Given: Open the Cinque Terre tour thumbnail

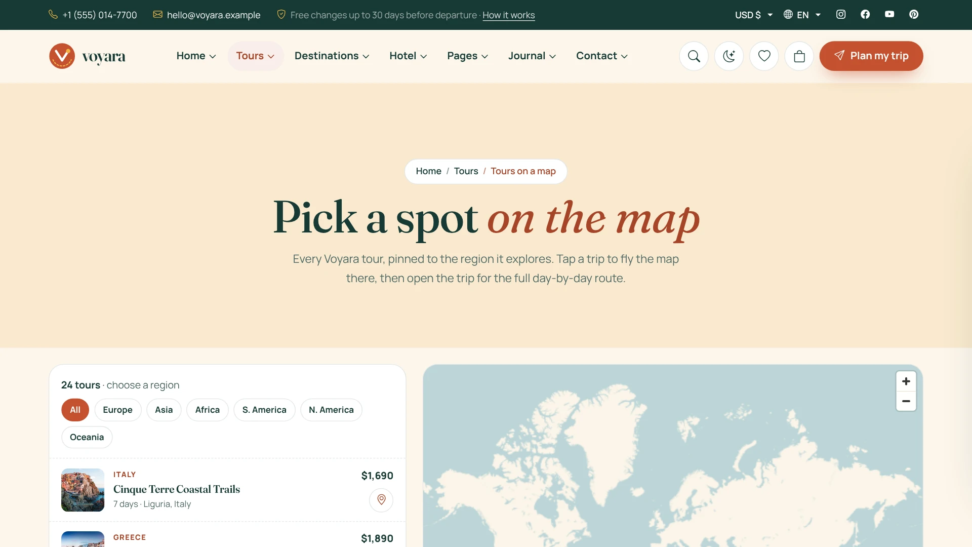Looking at the screenshot, I should point(83,490).
